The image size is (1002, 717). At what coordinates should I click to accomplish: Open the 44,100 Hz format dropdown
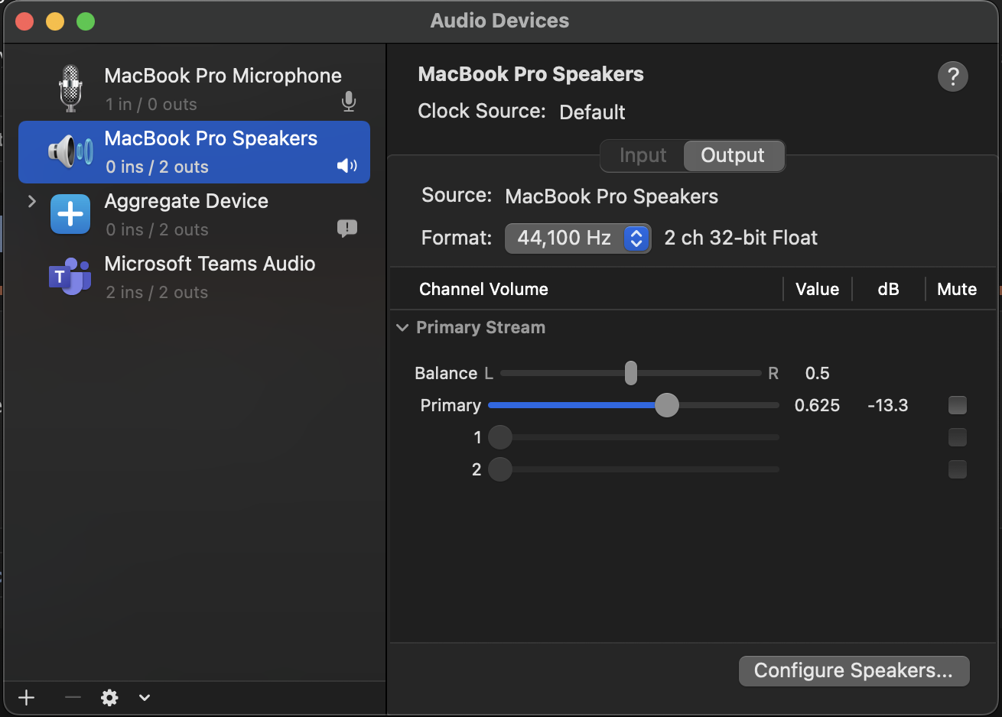[577, 238]
